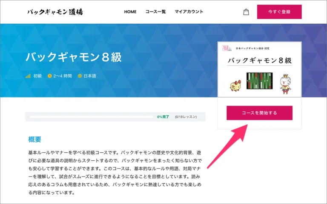
Task: Go to HOME in the navigation
Action: click(130, 12)
